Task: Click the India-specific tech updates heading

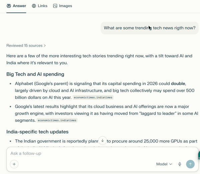Action: pyautogui.click(x=37, y=132)
